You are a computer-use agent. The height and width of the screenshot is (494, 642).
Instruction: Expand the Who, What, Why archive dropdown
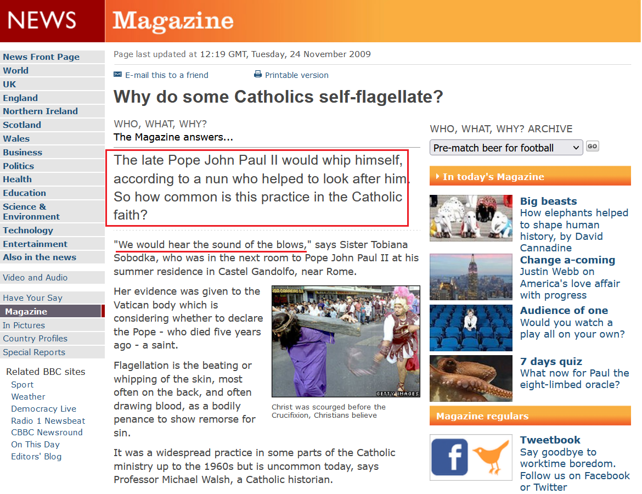(x=506, y=148)
